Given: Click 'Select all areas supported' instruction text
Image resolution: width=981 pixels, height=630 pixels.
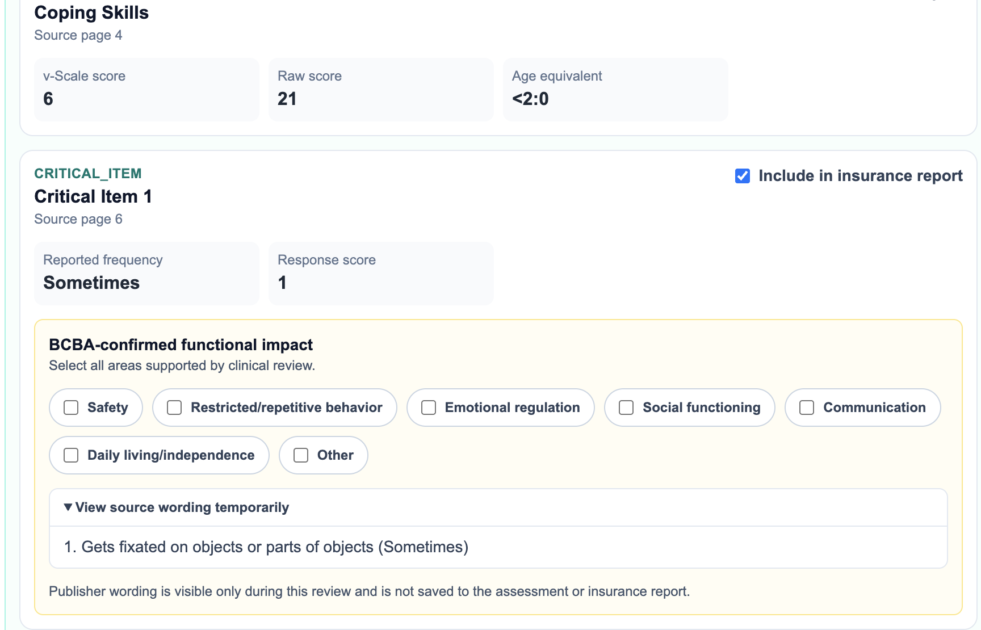Looking at the screenshot, I should tap(182, 366).
